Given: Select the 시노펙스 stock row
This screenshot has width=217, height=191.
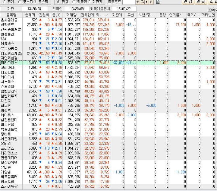Looking at the screenshot, I should pyautogui.click(x=108, y=82).
